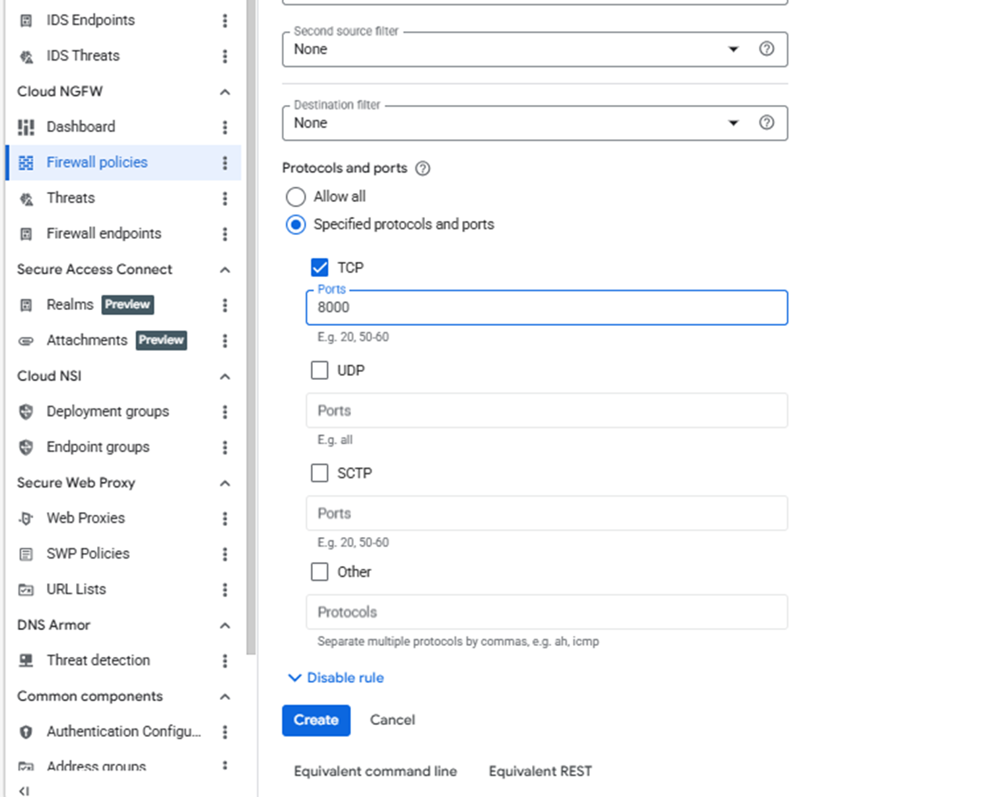Open Firewall endpoints in sidebar
This screenshot has height=797, width=990.
[x=104, y=234]
